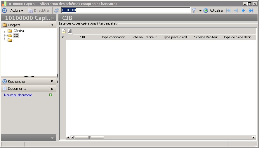Sort by Type codification column header
This screenshot has width=259, height=148.
pyautogui.click(x=113, y=37)
